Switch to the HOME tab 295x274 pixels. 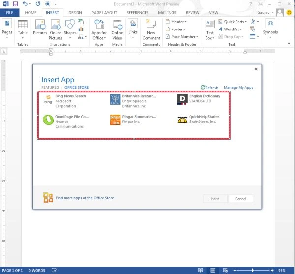(x=30, y=13)
